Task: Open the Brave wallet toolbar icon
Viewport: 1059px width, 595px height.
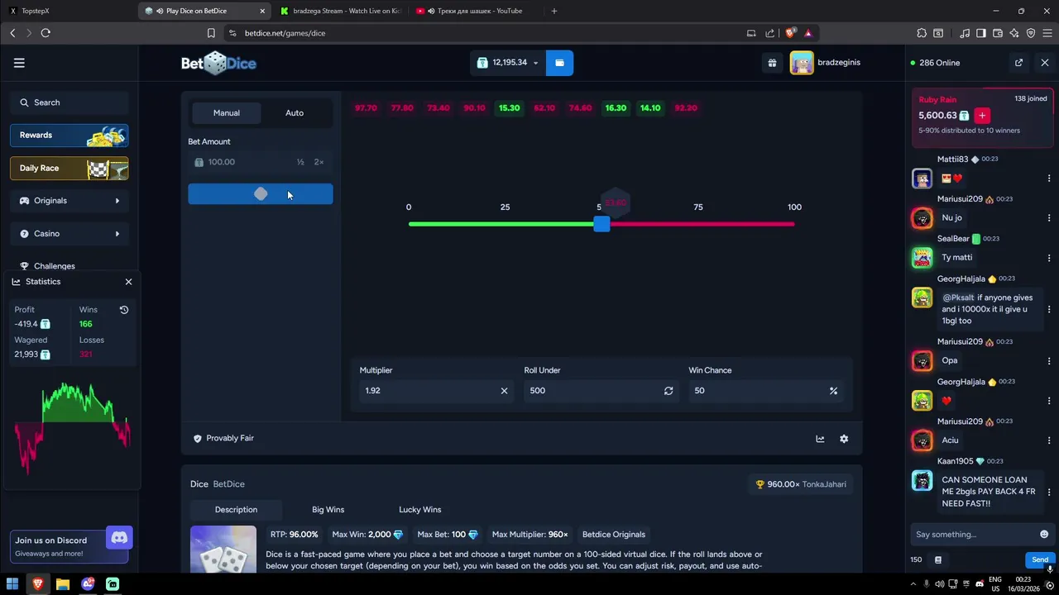Action: pos(998,33)
